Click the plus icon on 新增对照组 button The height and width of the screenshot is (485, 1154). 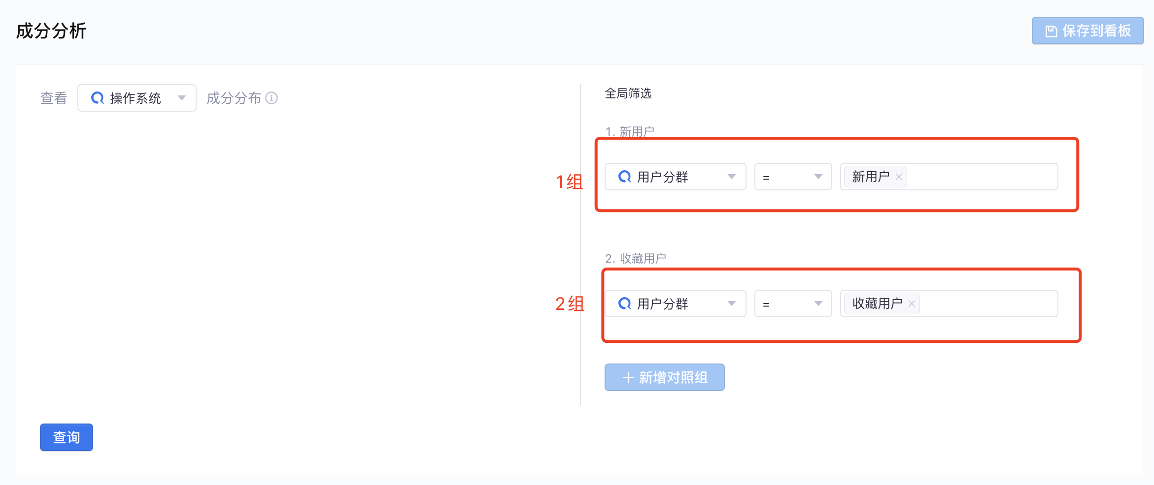click(628, 377)
